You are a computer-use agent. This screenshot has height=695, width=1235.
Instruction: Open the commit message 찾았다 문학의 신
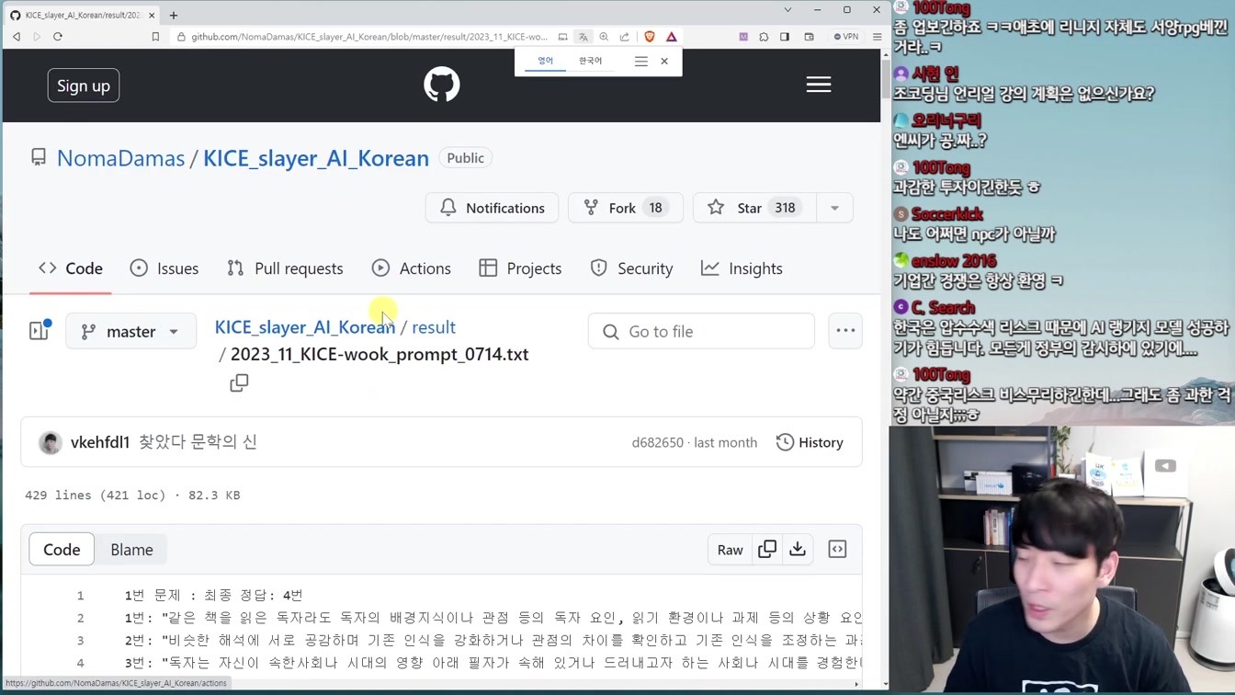coord(198,442)
